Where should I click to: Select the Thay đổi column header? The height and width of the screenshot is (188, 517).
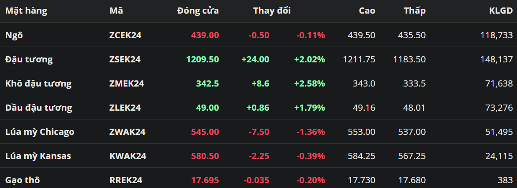point(272,11)
